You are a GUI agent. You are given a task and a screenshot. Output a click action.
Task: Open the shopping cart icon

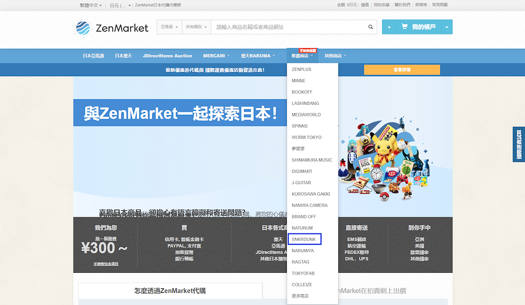pos(404,27)
